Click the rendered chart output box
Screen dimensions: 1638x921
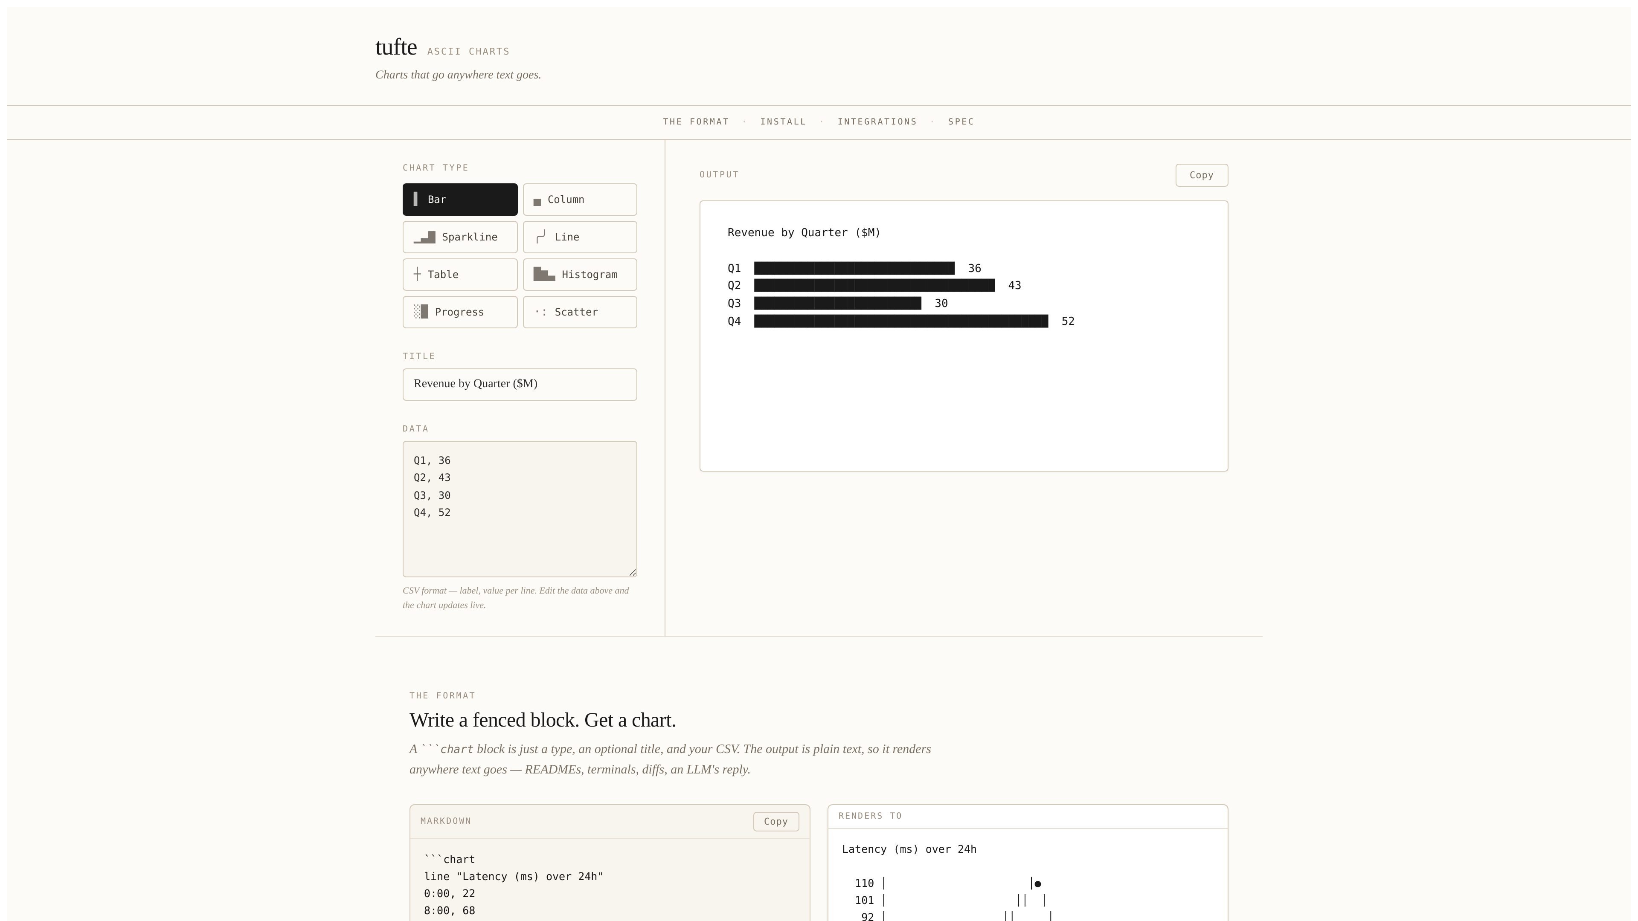click(963, 336)
